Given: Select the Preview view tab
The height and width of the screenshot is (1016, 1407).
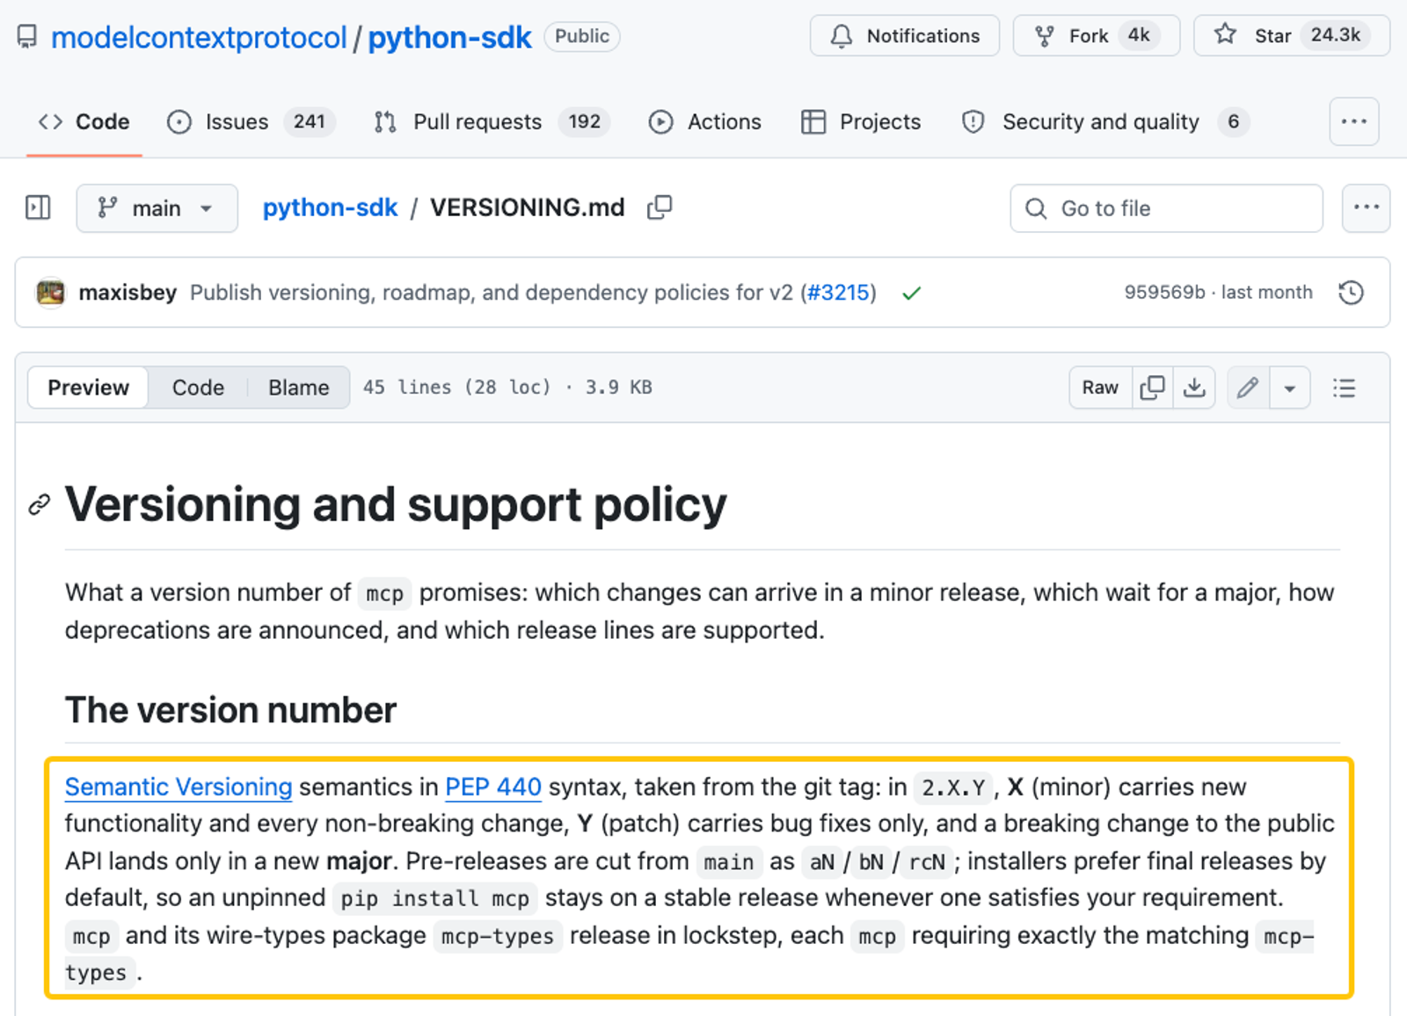Looking at the screenshot, I should click(88, 388).
